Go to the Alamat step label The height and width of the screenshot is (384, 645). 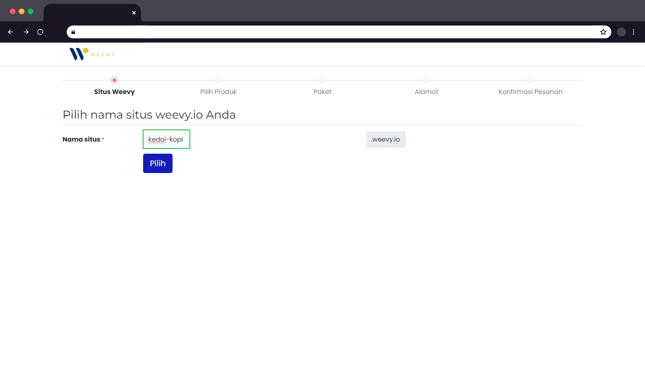coord(427,92)
